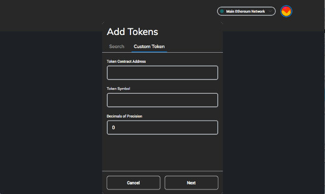Click into the Token Symbol field

(x=162, y=100)
